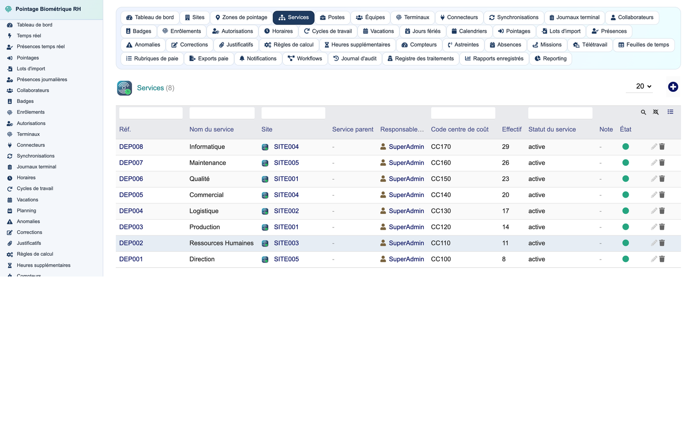The width and height of the screenshot is (694, 434).
Task: Open the 20 rows-per-page dropdown
Action: tap(639, 87)
